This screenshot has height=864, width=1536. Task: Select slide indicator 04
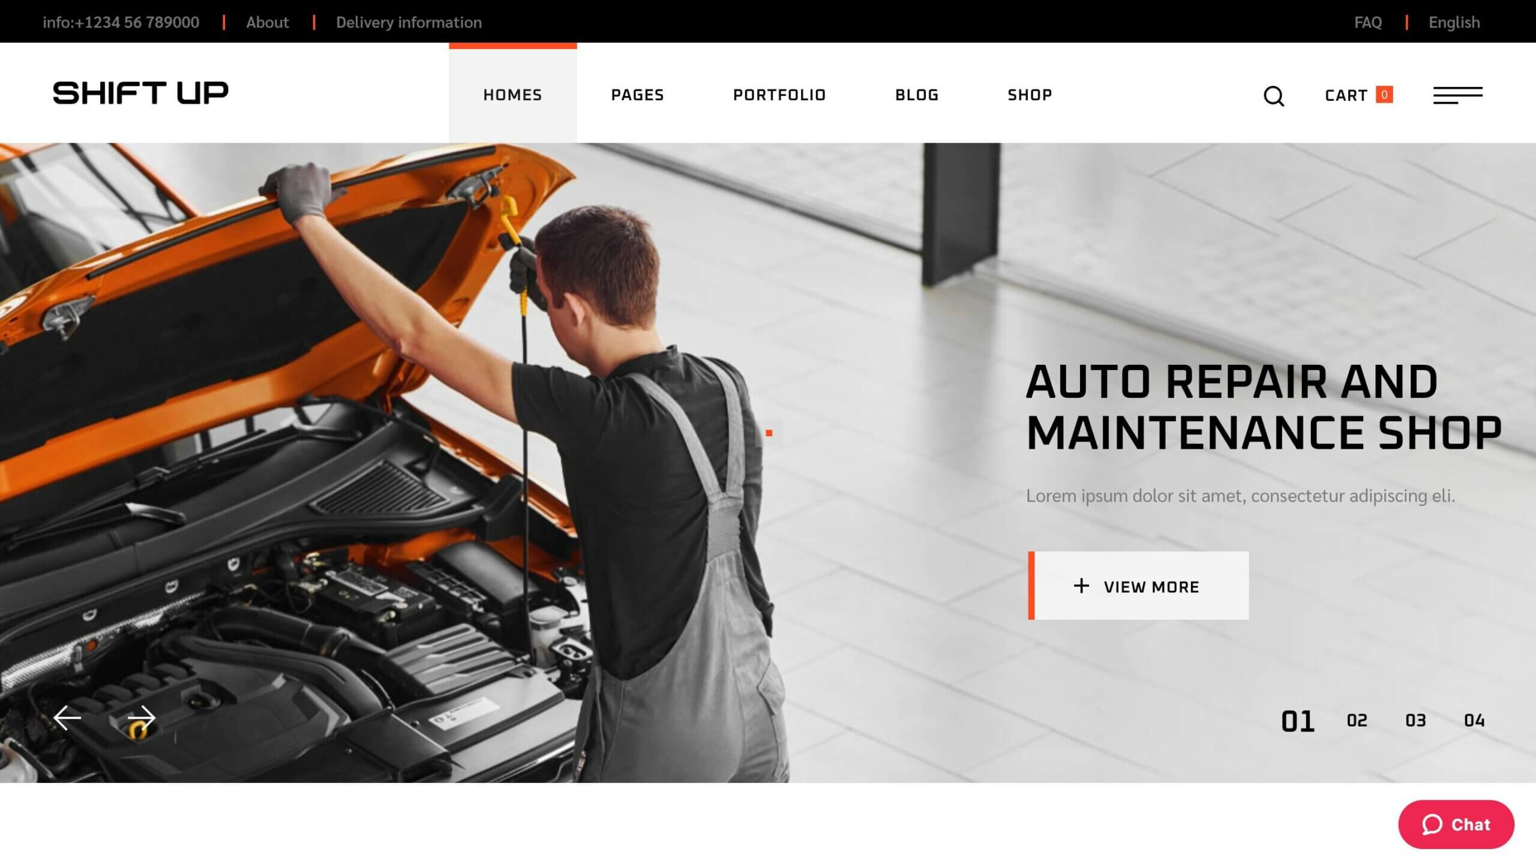[1474, 719]
